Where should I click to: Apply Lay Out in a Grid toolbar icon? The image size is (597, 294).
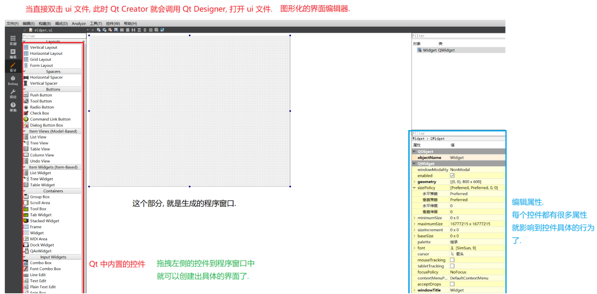point(151,30)
